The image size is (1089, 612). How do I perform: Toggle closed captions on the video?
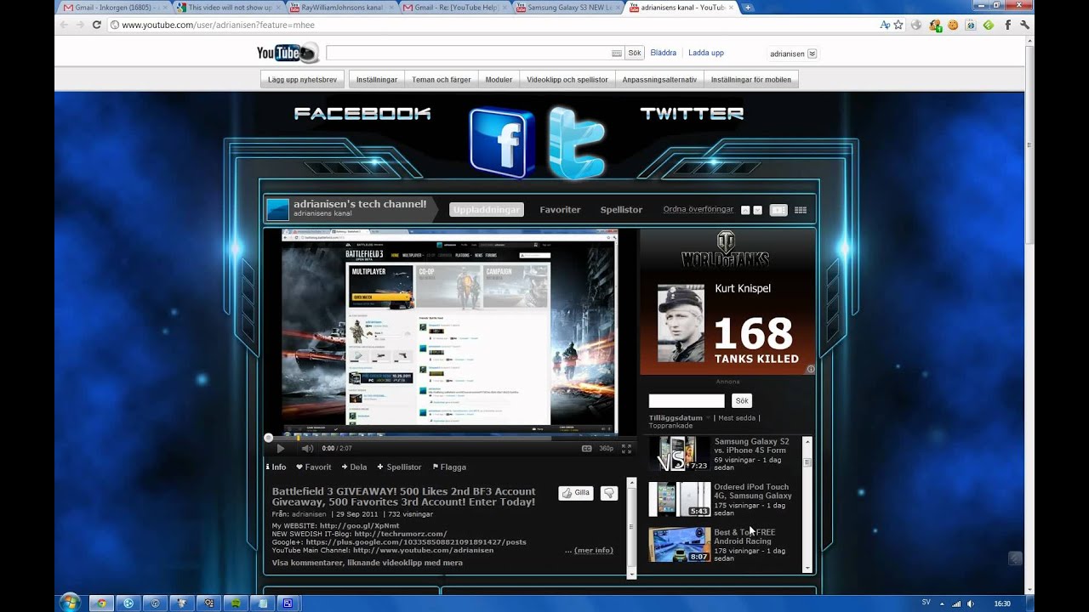pyautogui.click(x=586, y=448)
